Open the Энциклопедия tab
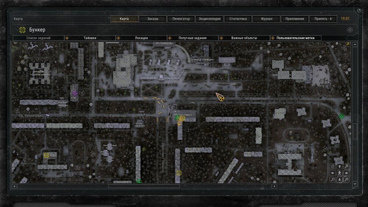Screen dimensions: 368x207 [x=210, y=19]
